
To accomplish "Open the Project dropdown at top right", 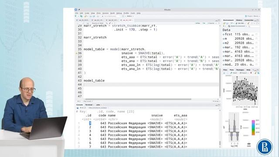I will pos(253,16).
